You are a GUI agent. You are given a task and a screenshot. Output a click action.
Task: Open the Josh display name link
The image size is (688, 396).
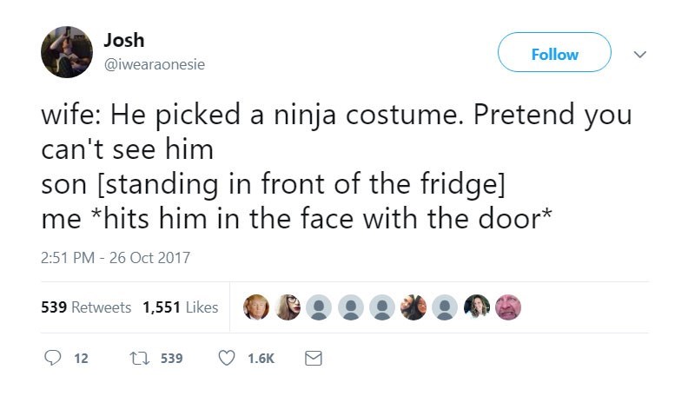click(x=123, y=40)
